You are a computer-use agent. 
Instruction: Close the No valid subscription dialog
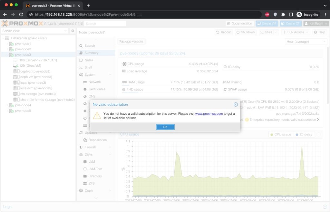coord(236,104)
